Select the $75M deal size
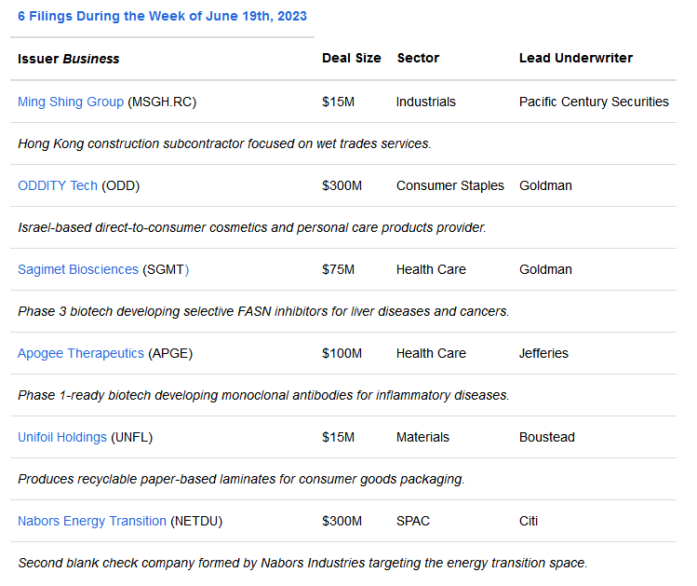Image resolution: width=697 pixels, height=586 pixels. point(339,269)
